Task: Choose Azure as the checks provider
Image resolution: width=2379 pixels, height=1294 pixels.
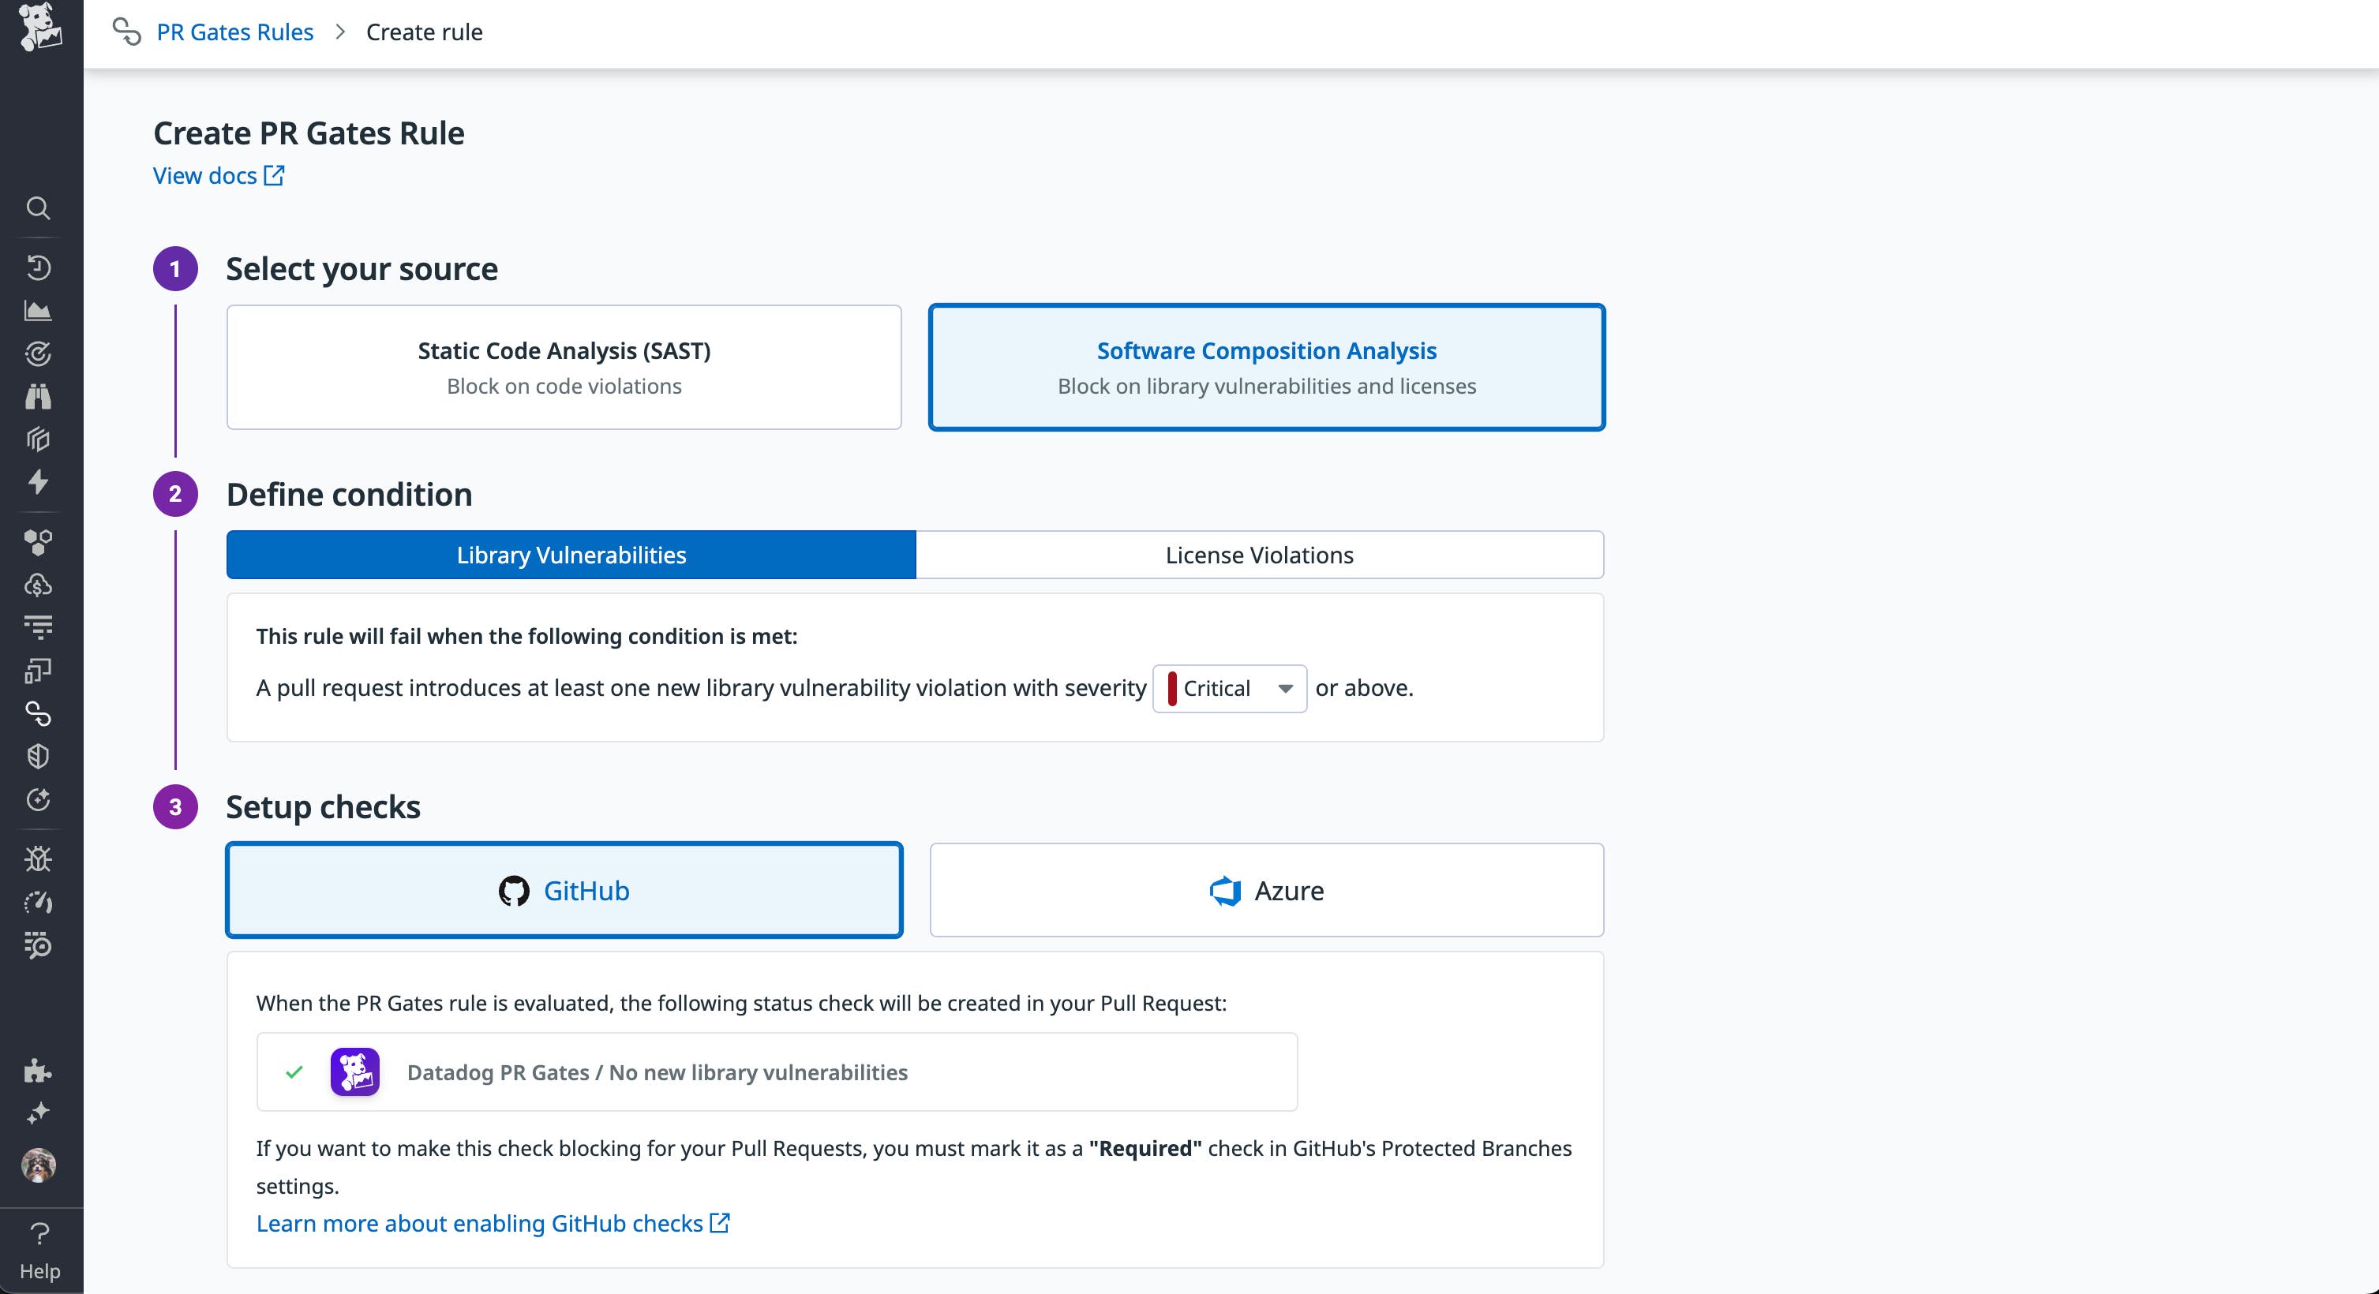Action: (1266, 890)
